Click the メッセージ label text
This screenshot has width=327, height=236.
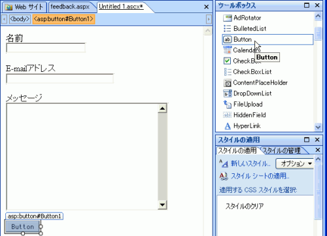(x=24, y=98)
